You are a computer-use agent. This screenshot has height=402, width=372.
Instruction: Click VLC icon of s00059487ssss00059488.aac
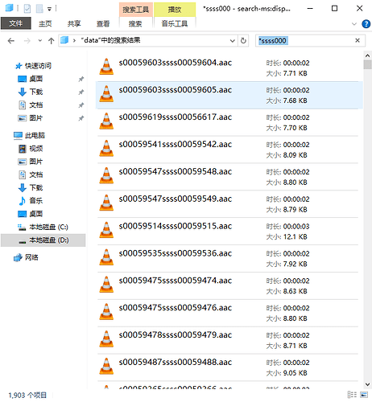coord(106,366)
